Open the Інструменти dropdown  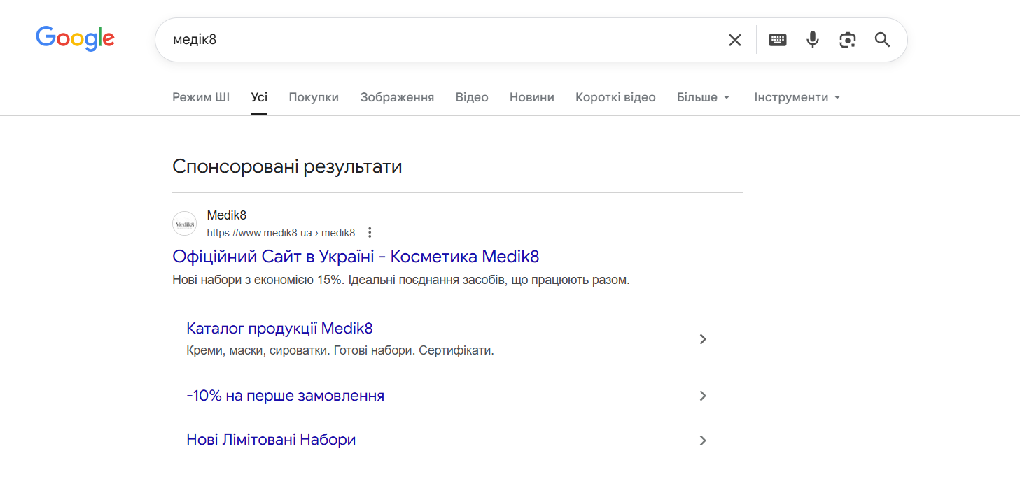tap(797, 97)
